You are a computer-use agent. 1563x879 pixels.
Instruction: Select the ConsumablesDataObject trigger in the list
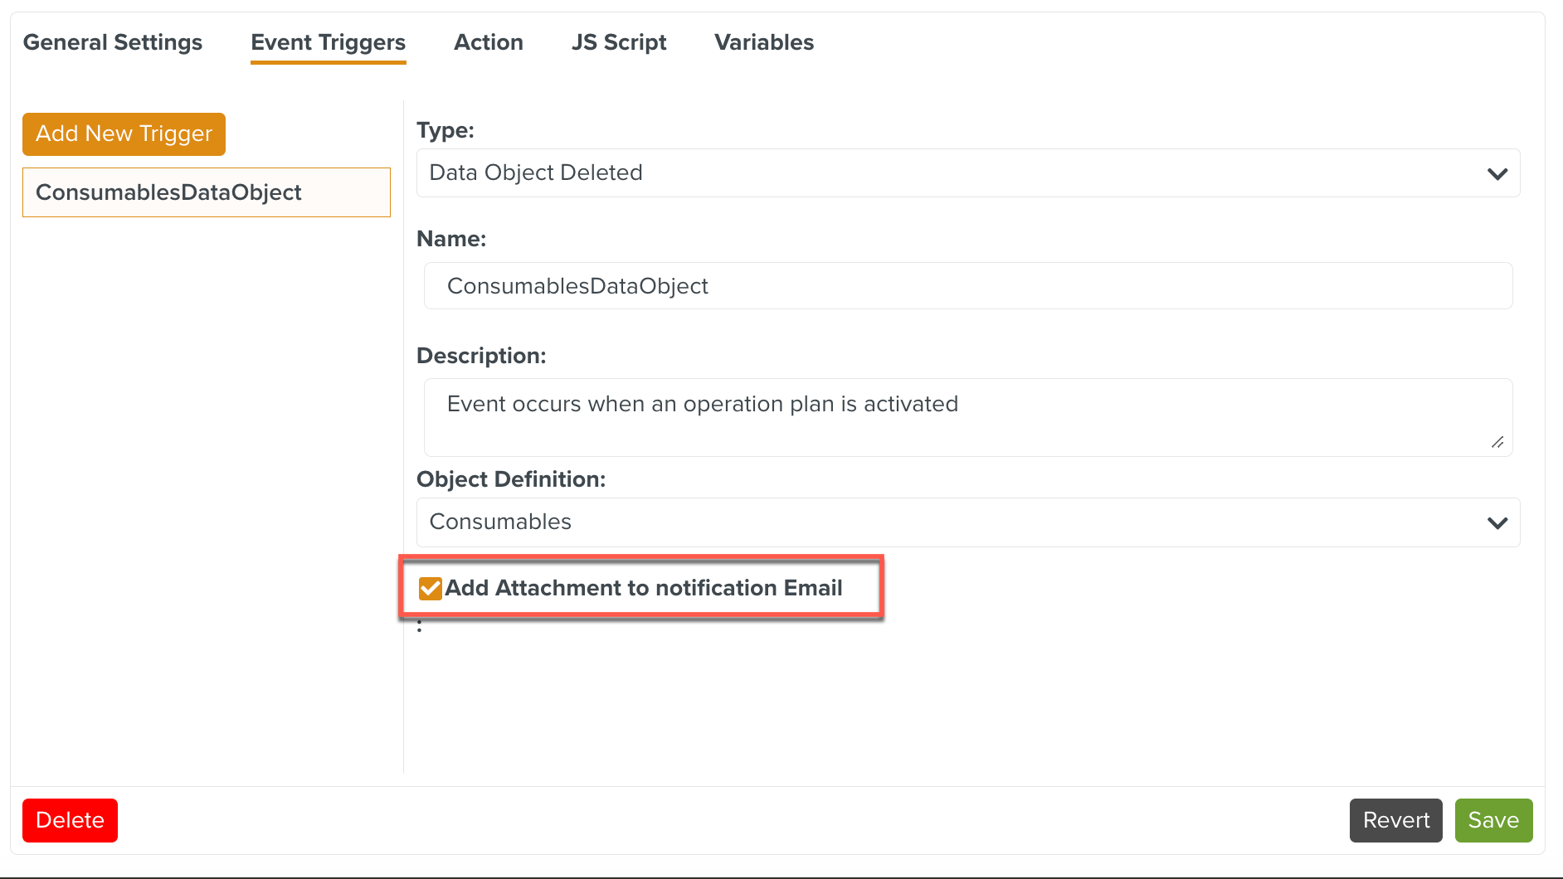coord(205,192)
